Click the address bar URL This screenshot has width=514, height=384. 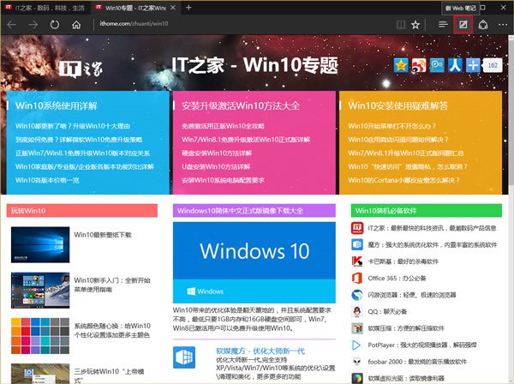(x=134, y=24)
